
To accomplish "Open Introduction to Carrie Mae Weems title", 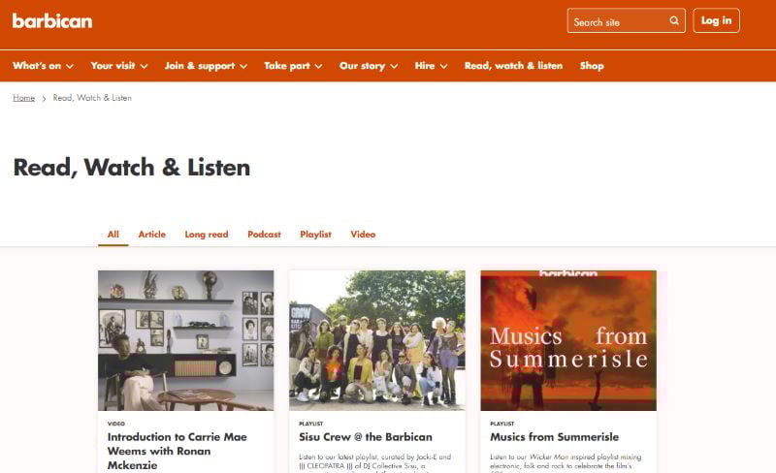I will (x=178, y=452).
